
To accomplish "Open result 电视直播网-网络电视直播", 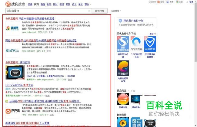I will click(30, 18).
